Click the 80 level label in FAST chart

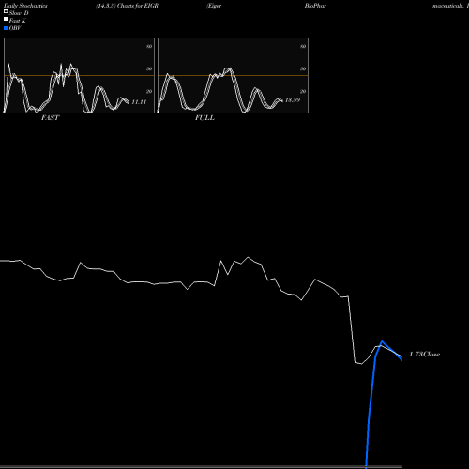149,46
